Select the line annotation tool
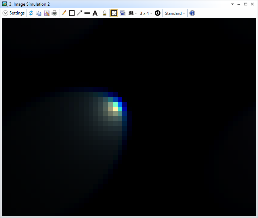Viewport: 258px width, 218px height. (x=87, y=13)
